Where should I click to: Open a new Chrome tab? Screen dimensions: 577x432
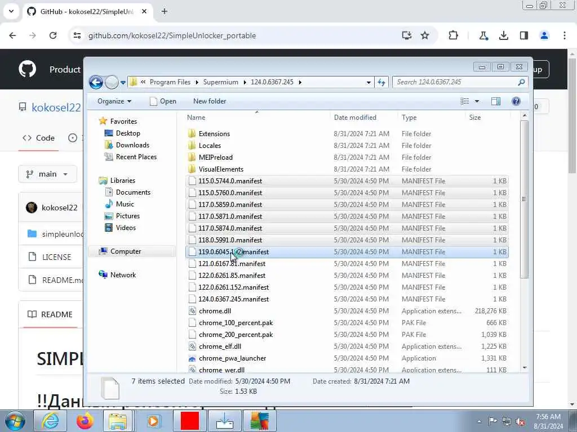[164, 11]
